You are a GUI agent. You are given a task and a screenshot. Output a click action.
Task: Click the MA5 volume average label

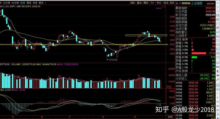(46, 64)
